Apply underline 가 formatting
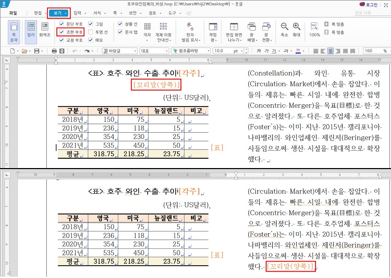391x278 pixels. 274,51
